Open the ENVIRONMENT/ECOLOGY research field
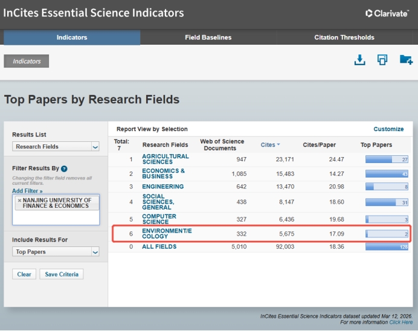418x331 pixels. [x=167, y=233]
